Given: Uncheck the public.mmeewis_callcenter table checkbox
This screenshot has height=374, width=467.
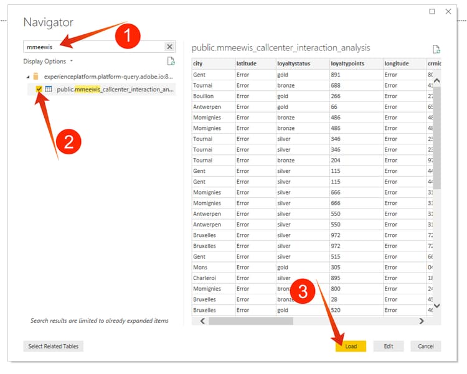Looking at the screenshot, I should point(39,89).
